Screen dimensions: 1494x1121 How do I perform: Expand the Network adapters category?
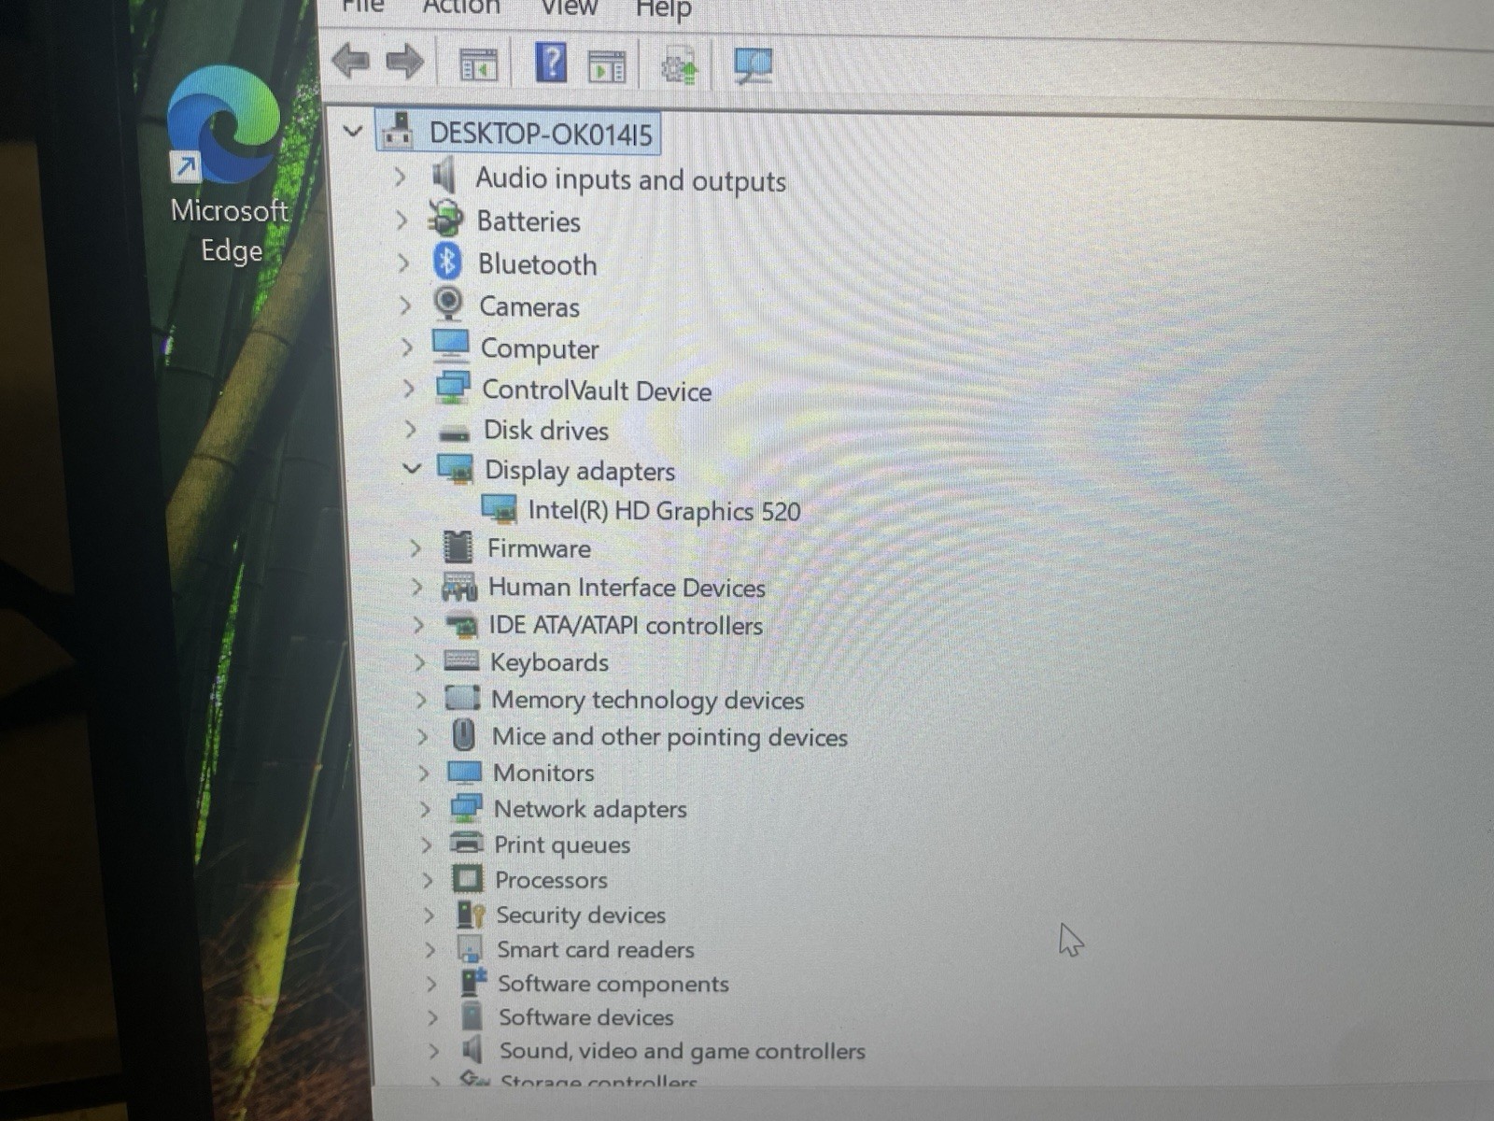pos(425,809)
